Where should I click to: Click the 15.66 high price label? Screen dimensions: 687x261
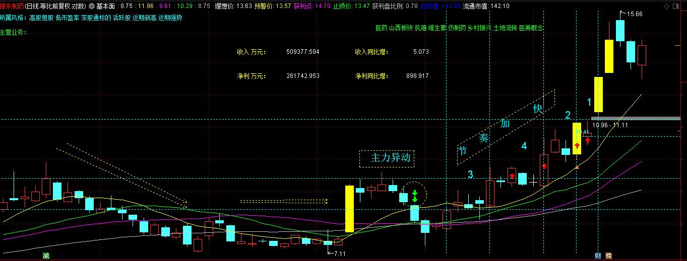(x=635, y=14)
